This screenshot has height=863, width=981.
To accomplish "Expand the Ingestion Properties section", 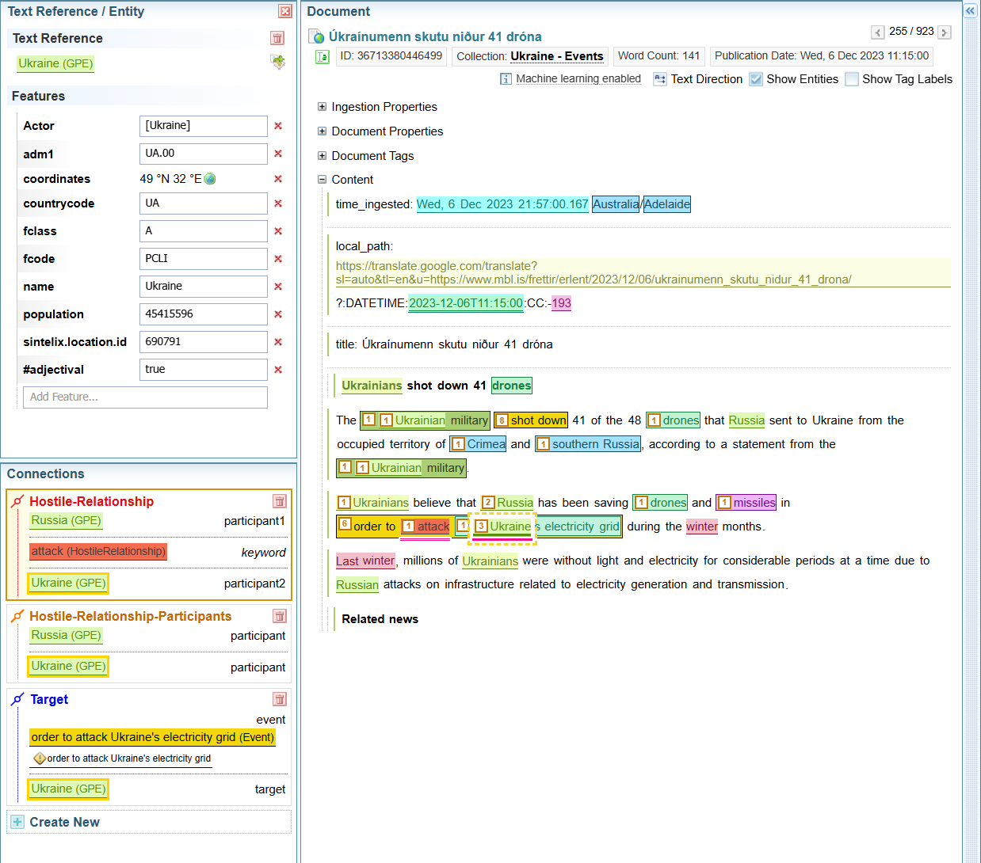I will click(x=323, y=107).
